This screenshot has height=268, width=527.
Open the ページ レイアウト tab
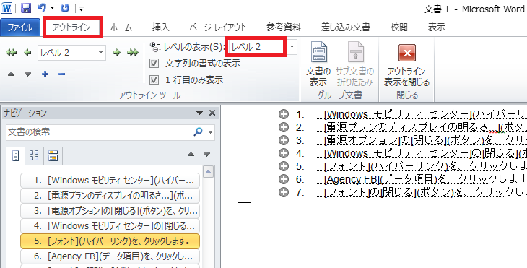pos(218,27)
